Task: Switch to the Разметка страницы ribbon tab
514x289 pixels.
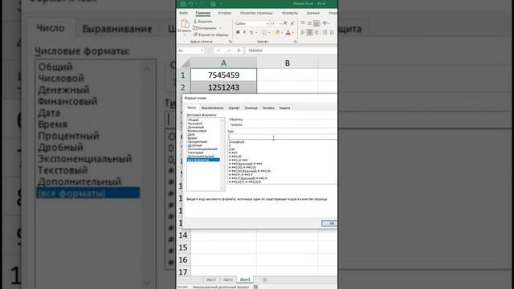Action: pyautogui.click(x=256, y=13)
